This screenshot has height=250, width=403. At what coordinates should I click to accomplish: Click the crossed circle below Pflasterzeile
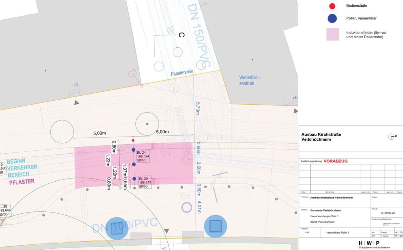pos(173,89)
